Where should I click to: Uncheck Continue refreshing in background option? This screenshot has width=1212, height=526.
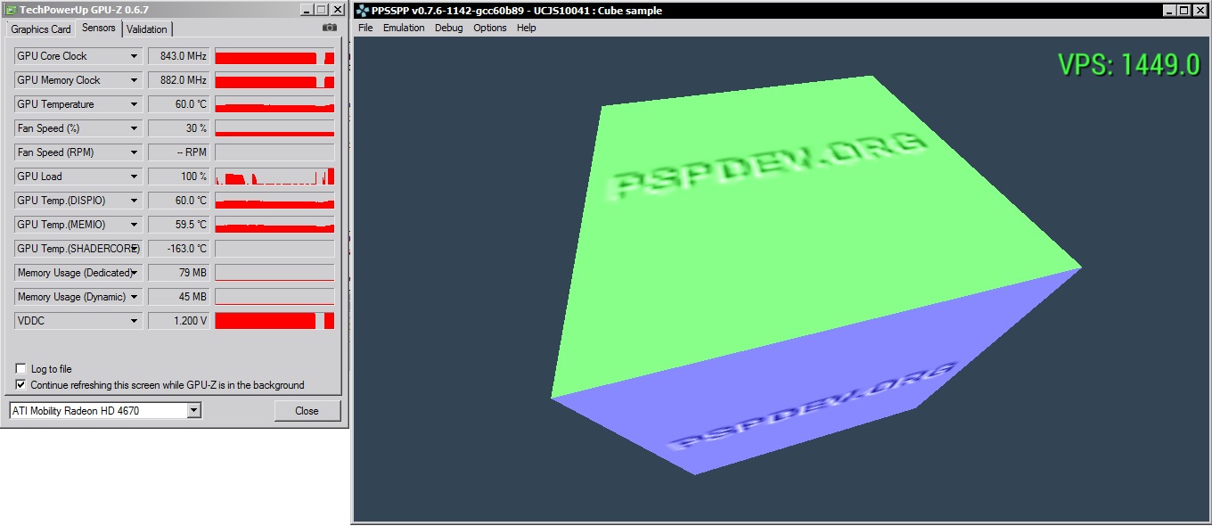pyautogui.click(x=20, y=385)
